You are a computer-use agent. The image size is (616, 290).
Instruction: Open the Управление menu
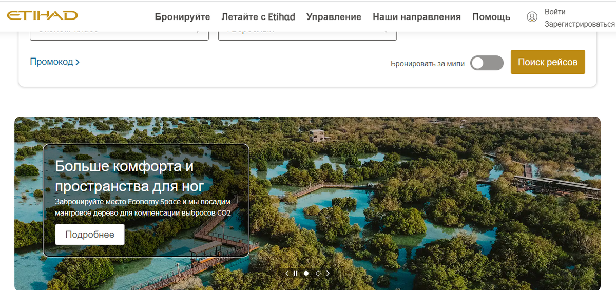tap(334, 17)
